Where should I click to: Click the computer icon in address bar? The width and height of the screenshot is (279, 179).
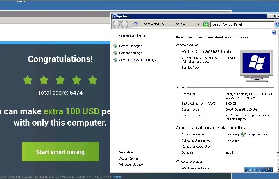tap(136, 24)
